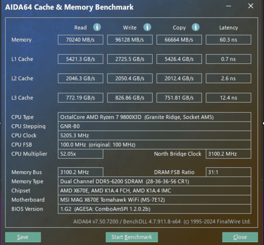Click the Latency column header
This screenshot has height=245, width=264.
click(x=229, y=28)
